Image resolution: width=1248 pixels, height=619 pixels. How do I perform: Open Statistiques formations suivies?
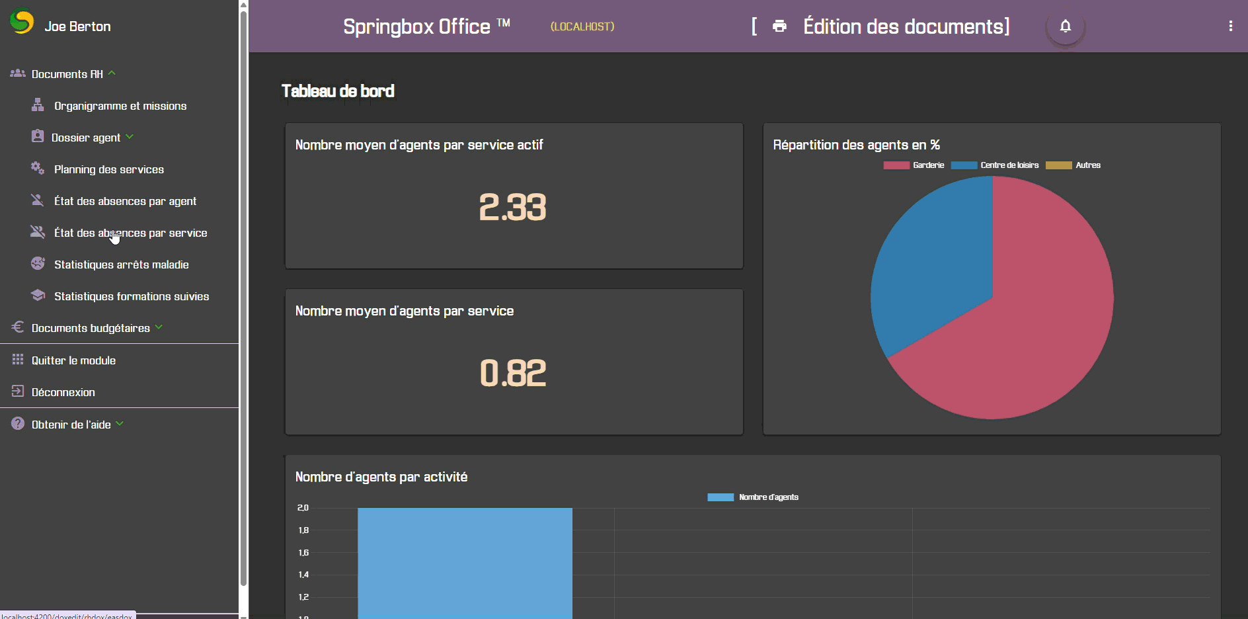click(x=132, y=296)
